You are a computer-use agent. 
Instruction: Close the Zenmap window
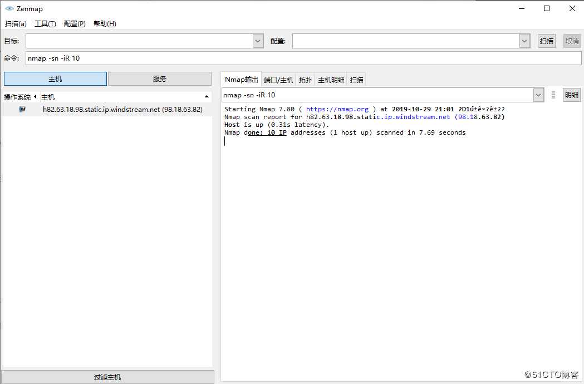[572, 8]
